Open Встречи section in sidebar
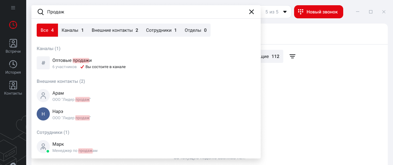Screen dimensions: 393x165 [13, 46]
